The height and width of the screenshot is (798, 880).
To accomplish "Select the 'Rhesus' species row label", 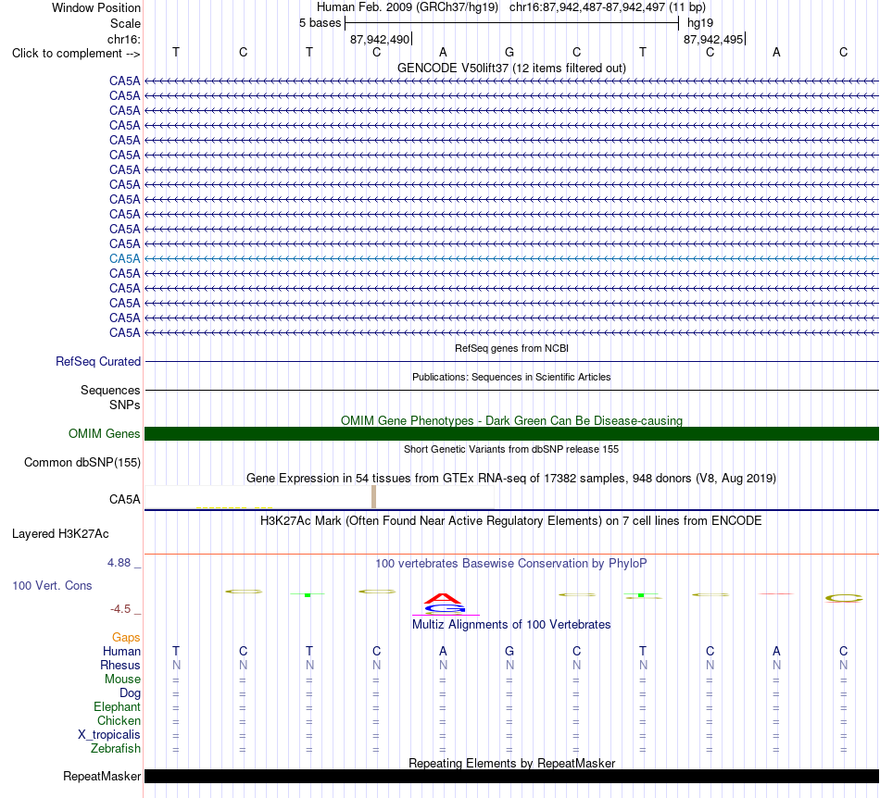I will pos(120,666).
